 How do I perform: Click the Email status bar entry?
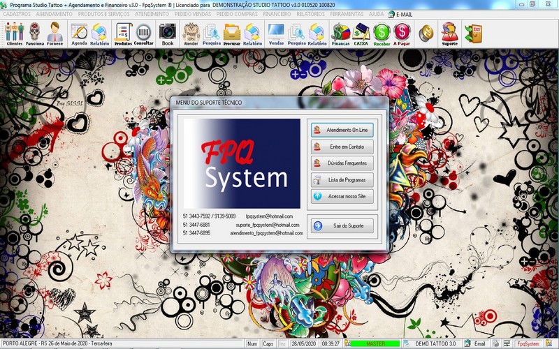(x=475, y=343)
